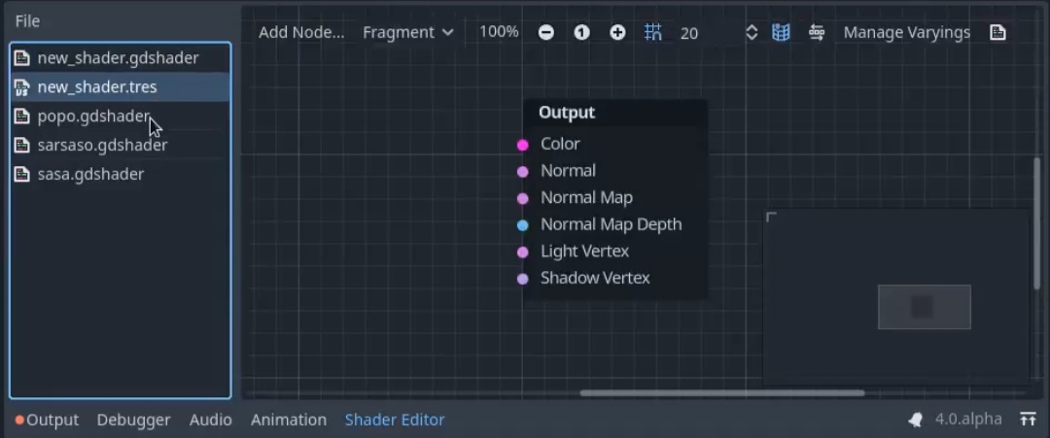Show generated shader code icon
1050x438 pixels.
pos(997,32)
